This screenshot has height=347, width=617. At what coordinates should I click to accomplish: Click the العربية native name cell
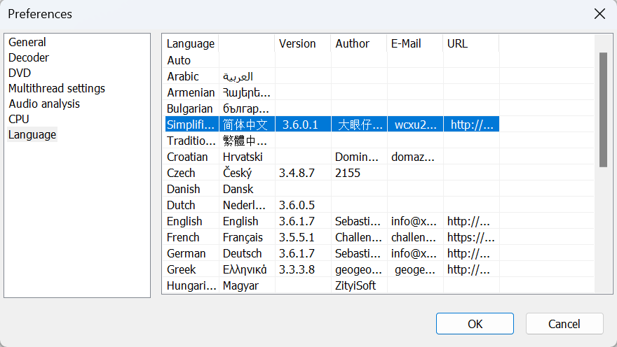point(238,76)
